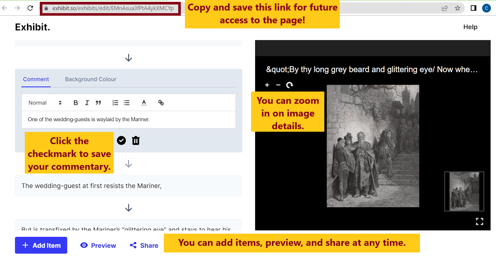496x259 pixels.
Task: Select item "The wedding-guest at first resists the Mariner,"
Action: 129,186
